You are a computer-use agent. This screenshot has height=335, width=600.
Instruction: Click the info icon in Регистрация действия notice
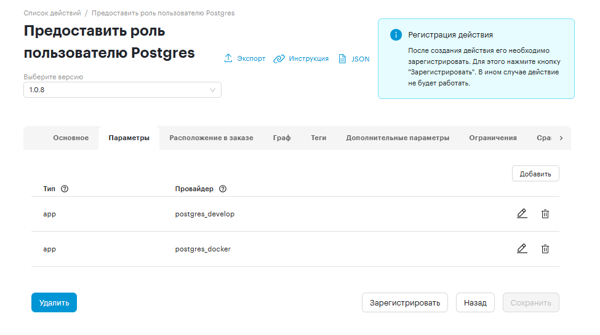tap(396, 35)
